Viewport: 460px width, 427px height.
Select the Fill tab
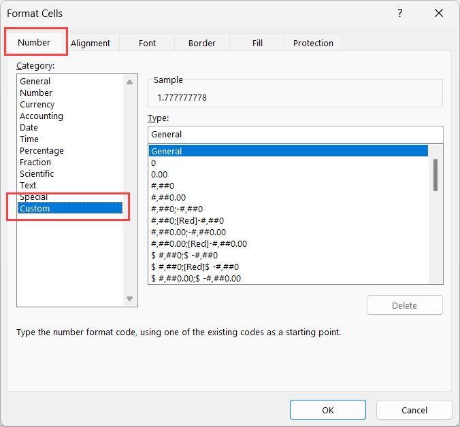tap(257, 43)
